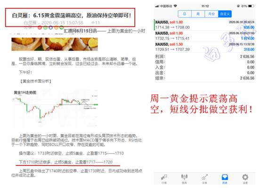Viewport: 259px width, 188px height.
Task: Click the profit value 638.00
Action: pos(249,27)
